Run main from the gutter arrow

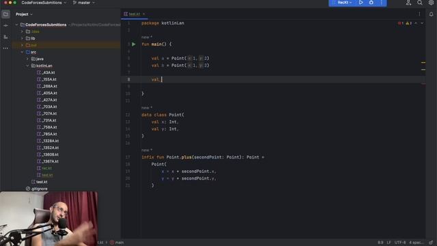[x=134, y=44]
